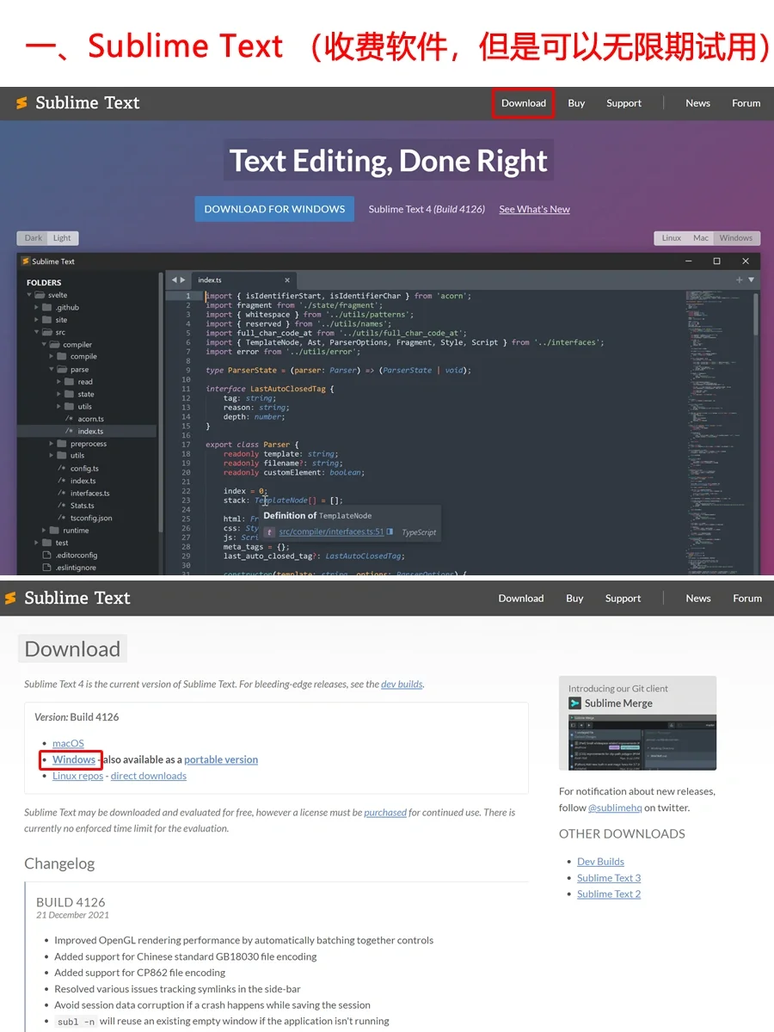Viewport: 774px width, 1032px height.
Task: Open Buy in the upper page navigation
Action: point(576,103)
